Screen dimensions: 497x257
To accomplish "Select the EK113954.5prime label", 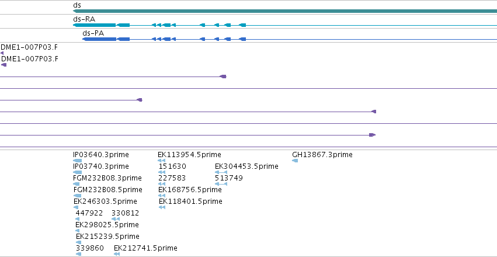I will point(189,155).
